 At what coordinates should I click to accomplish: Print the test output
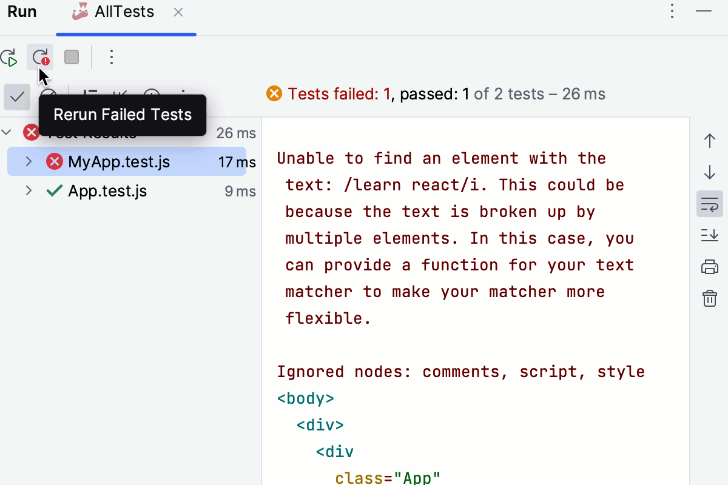tap(709, 267)
